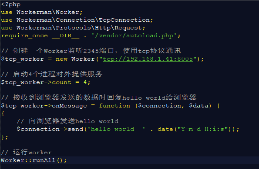Click the 'Worker::runAll();' line
259x169 pixels.
tap(34, 160)
